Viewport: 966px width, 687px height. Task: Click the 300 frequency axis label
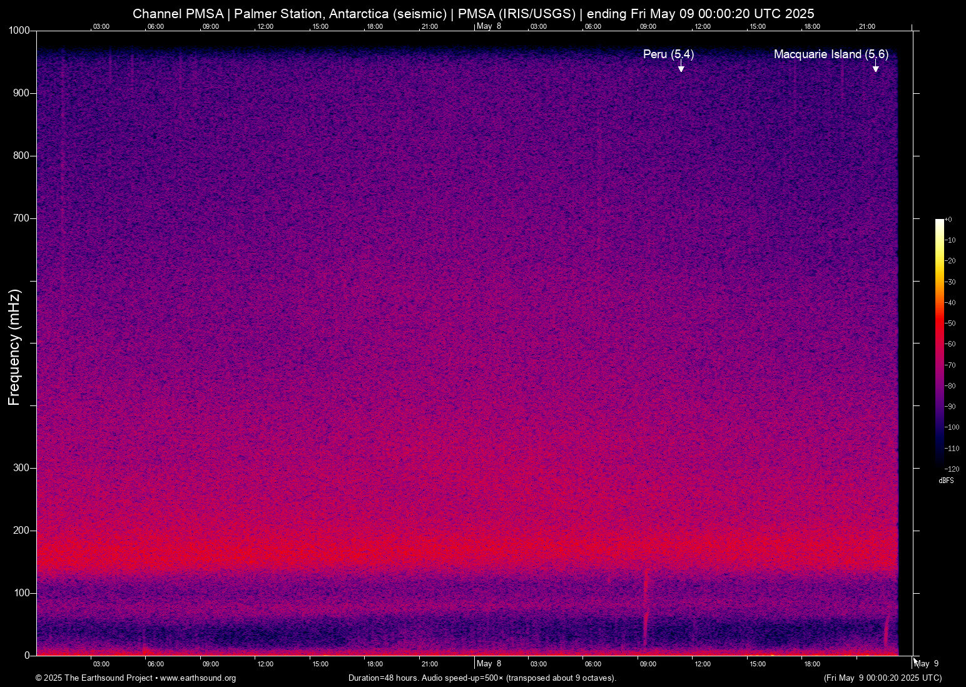pos(22,468)
